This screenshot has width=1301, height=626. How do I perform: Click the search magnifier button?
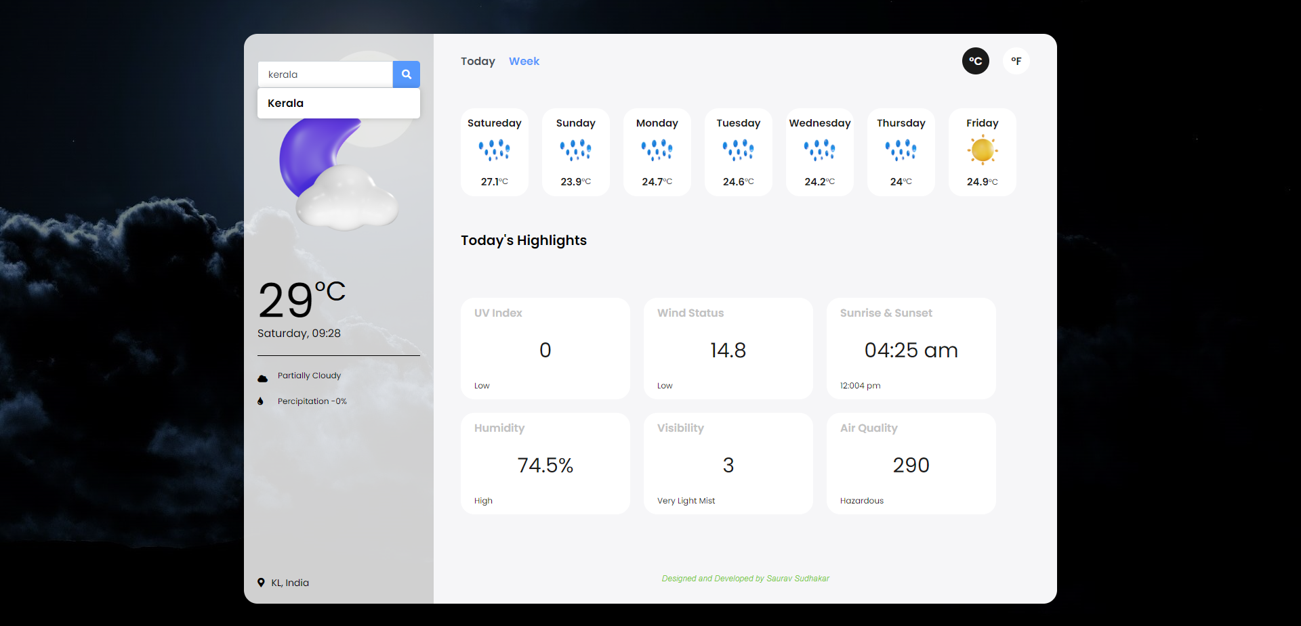407,74
